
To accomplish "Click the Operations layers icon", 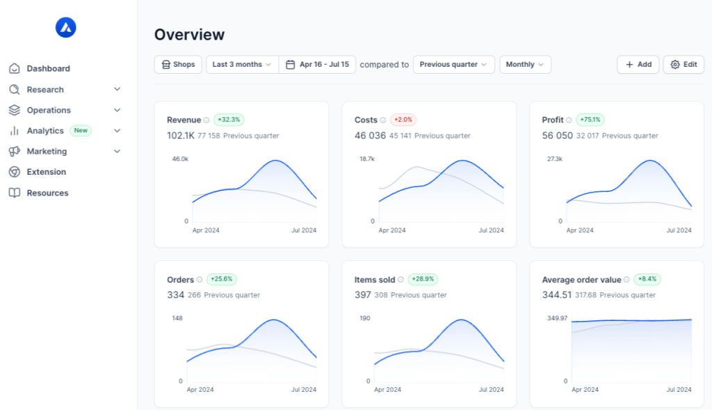I will [14, 110].
